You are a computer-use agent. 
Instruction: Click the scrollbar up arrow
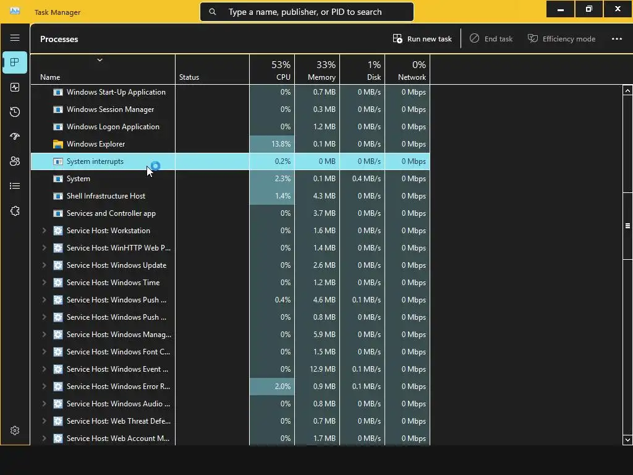coord(627,90)
